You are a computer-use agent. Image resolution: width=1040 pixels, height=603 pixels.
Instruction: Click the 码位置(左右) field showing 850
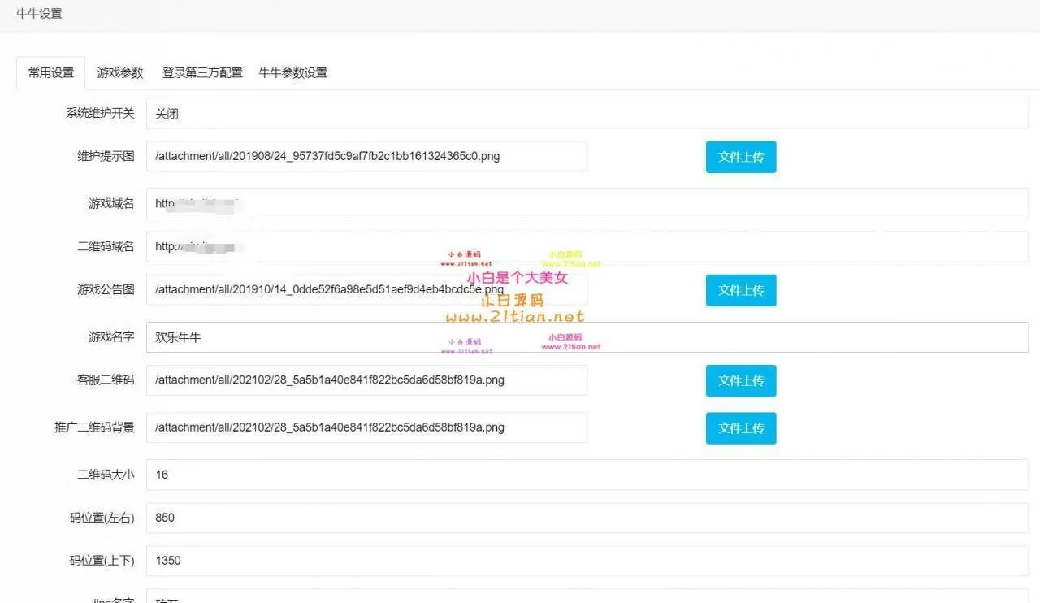coord(587,518)
